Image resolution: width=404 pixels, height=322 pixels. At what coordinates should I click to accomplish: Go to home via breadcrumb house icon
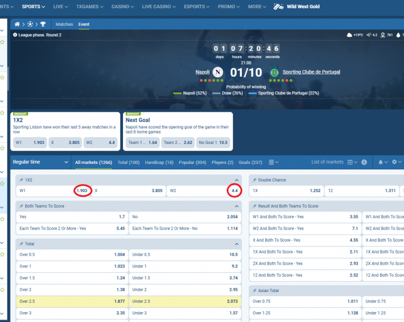coord(17,24)
